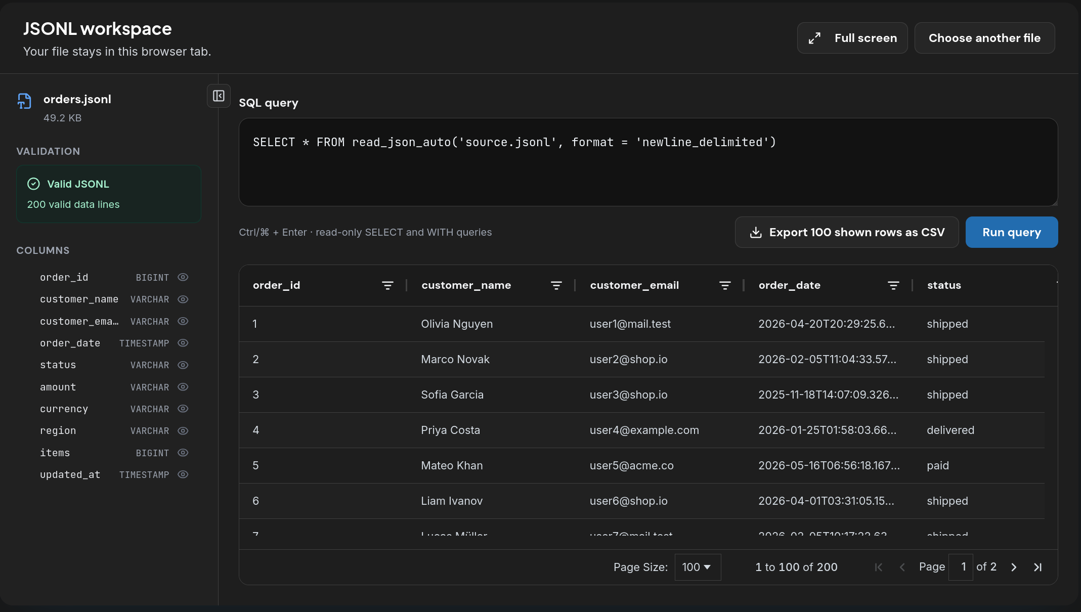
Task: Click the 'paid' status cell
Action: click(938, 465)
